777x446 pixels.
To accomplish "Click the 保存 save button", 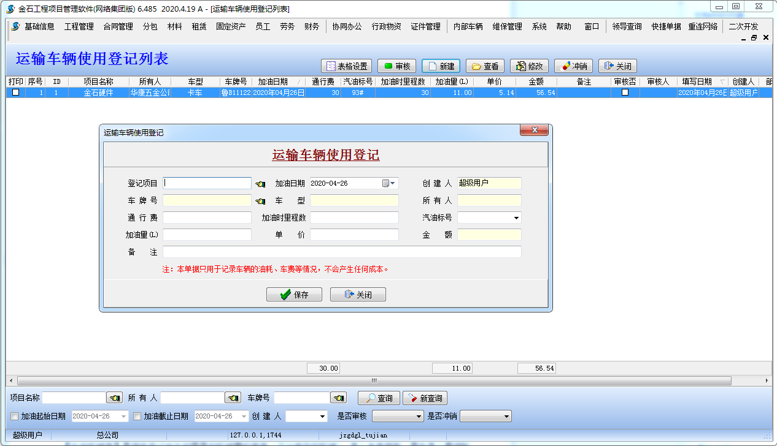I will [x=294, y=295].
